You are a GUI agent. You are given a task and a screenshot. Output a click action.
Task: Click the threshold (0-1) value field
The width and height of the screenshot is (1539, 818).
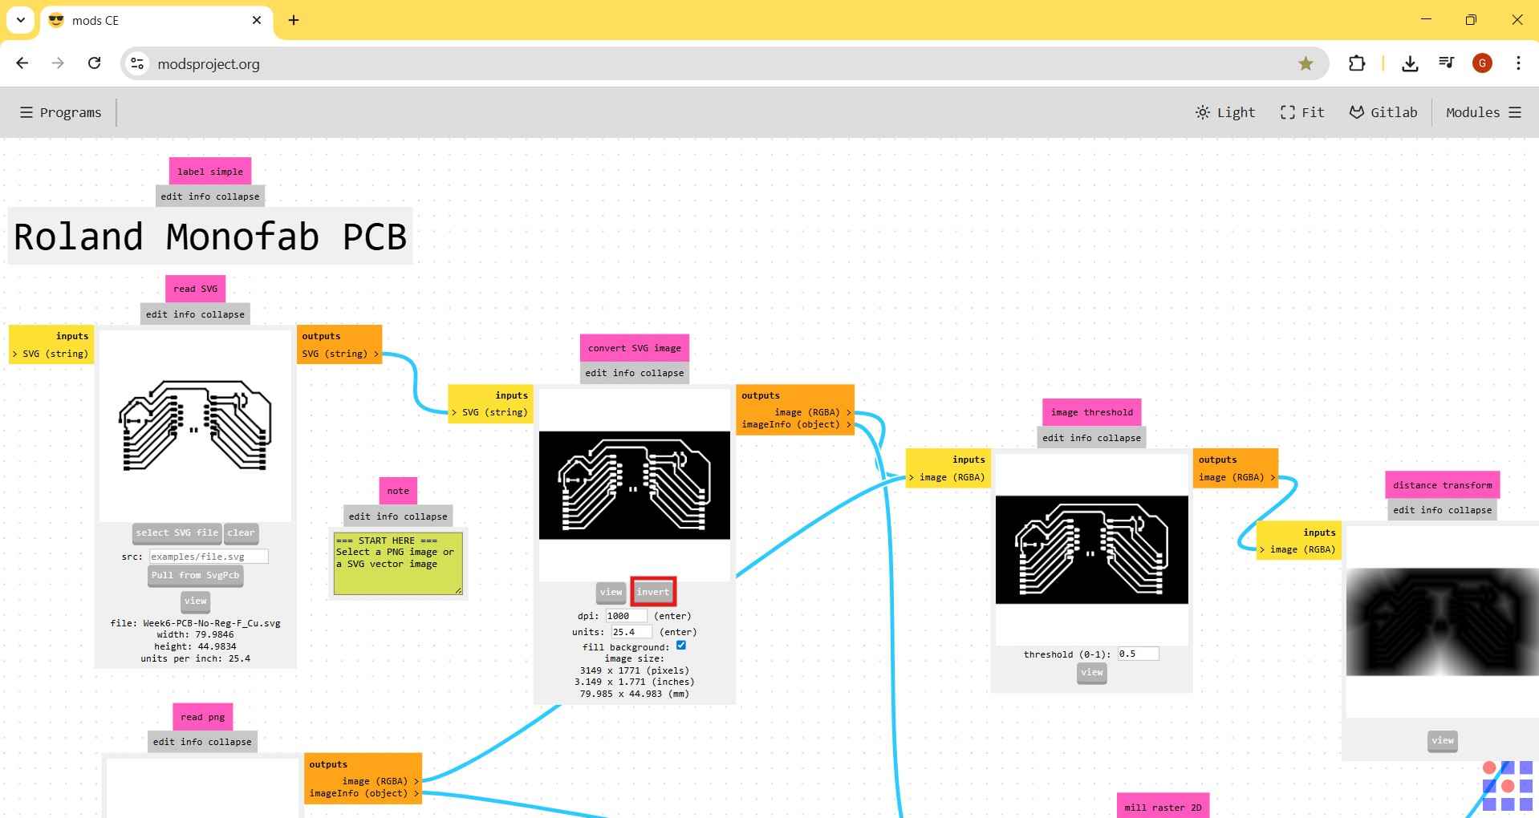click(1138, 654)
